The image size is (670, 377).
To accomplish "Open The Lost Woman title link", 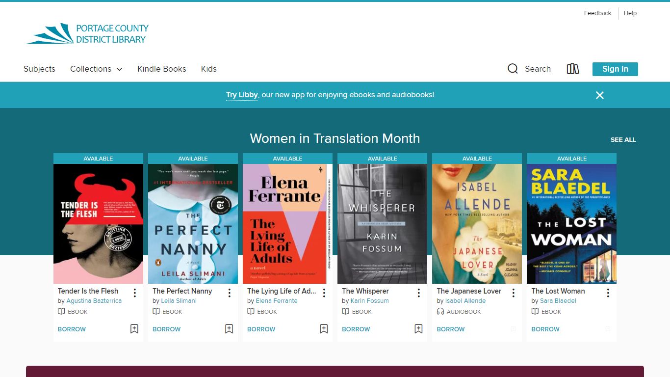I will (x=558, y=291).
